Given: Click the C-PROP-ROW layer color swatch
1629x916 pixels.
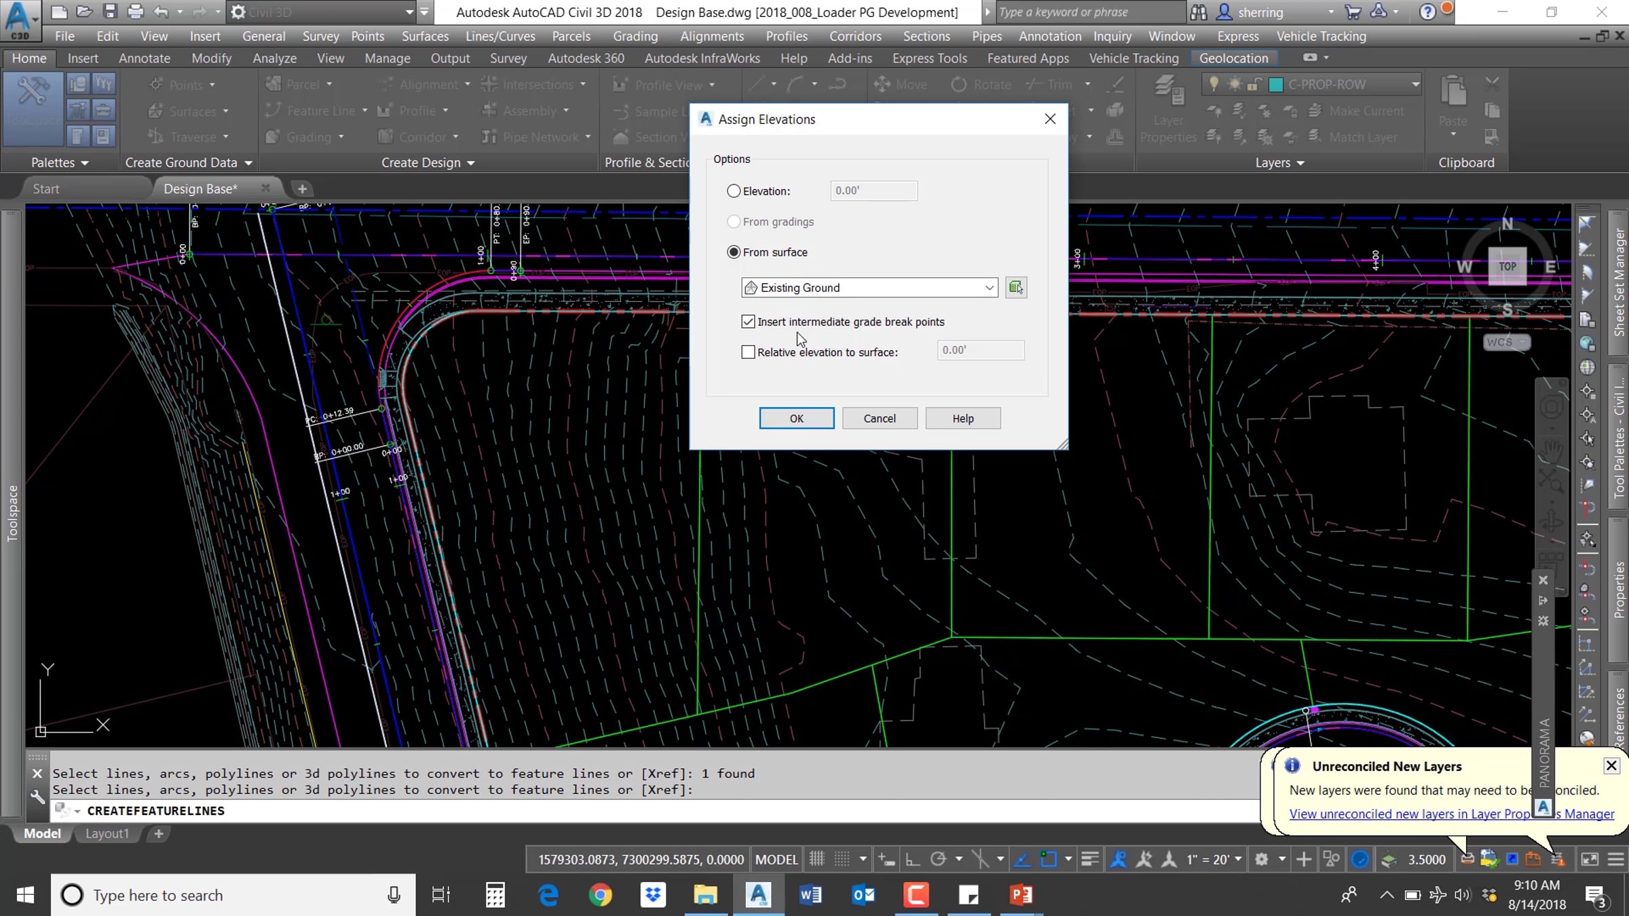Looking at the screenshot, I should [1276, 84].
